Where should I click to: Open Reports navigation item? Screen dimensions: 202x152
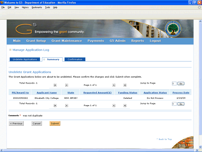(138, 41)
